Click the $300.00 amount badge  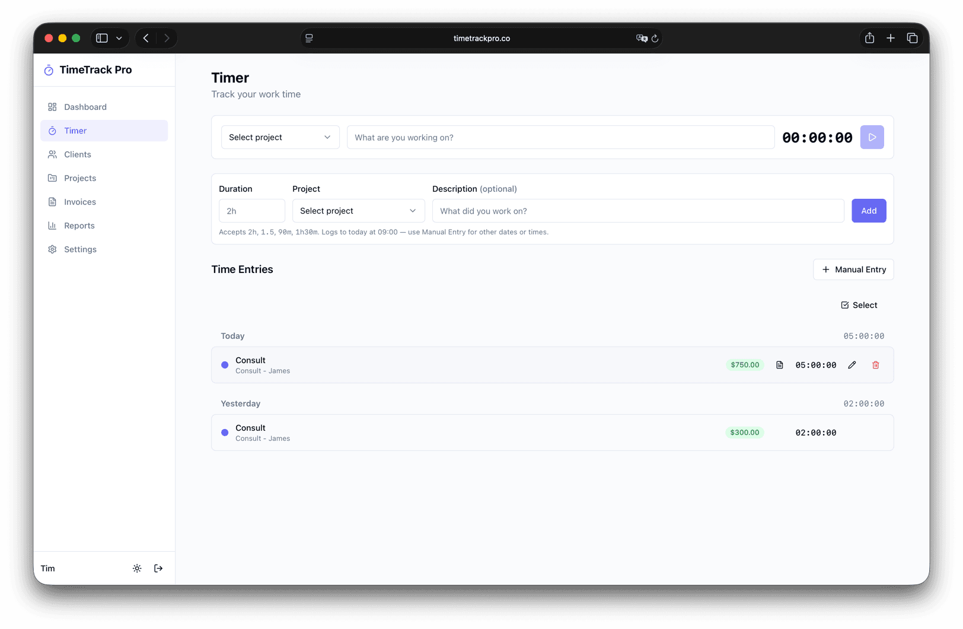click(x=745, y=433)
